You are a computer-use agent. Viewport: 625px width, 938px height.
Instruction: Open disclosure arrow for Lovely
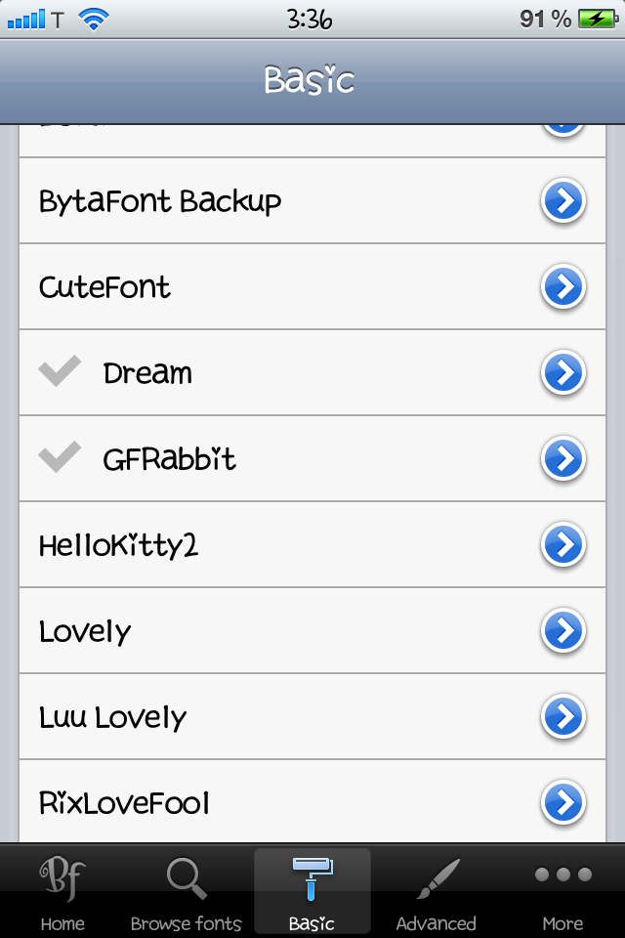point(562,631)
